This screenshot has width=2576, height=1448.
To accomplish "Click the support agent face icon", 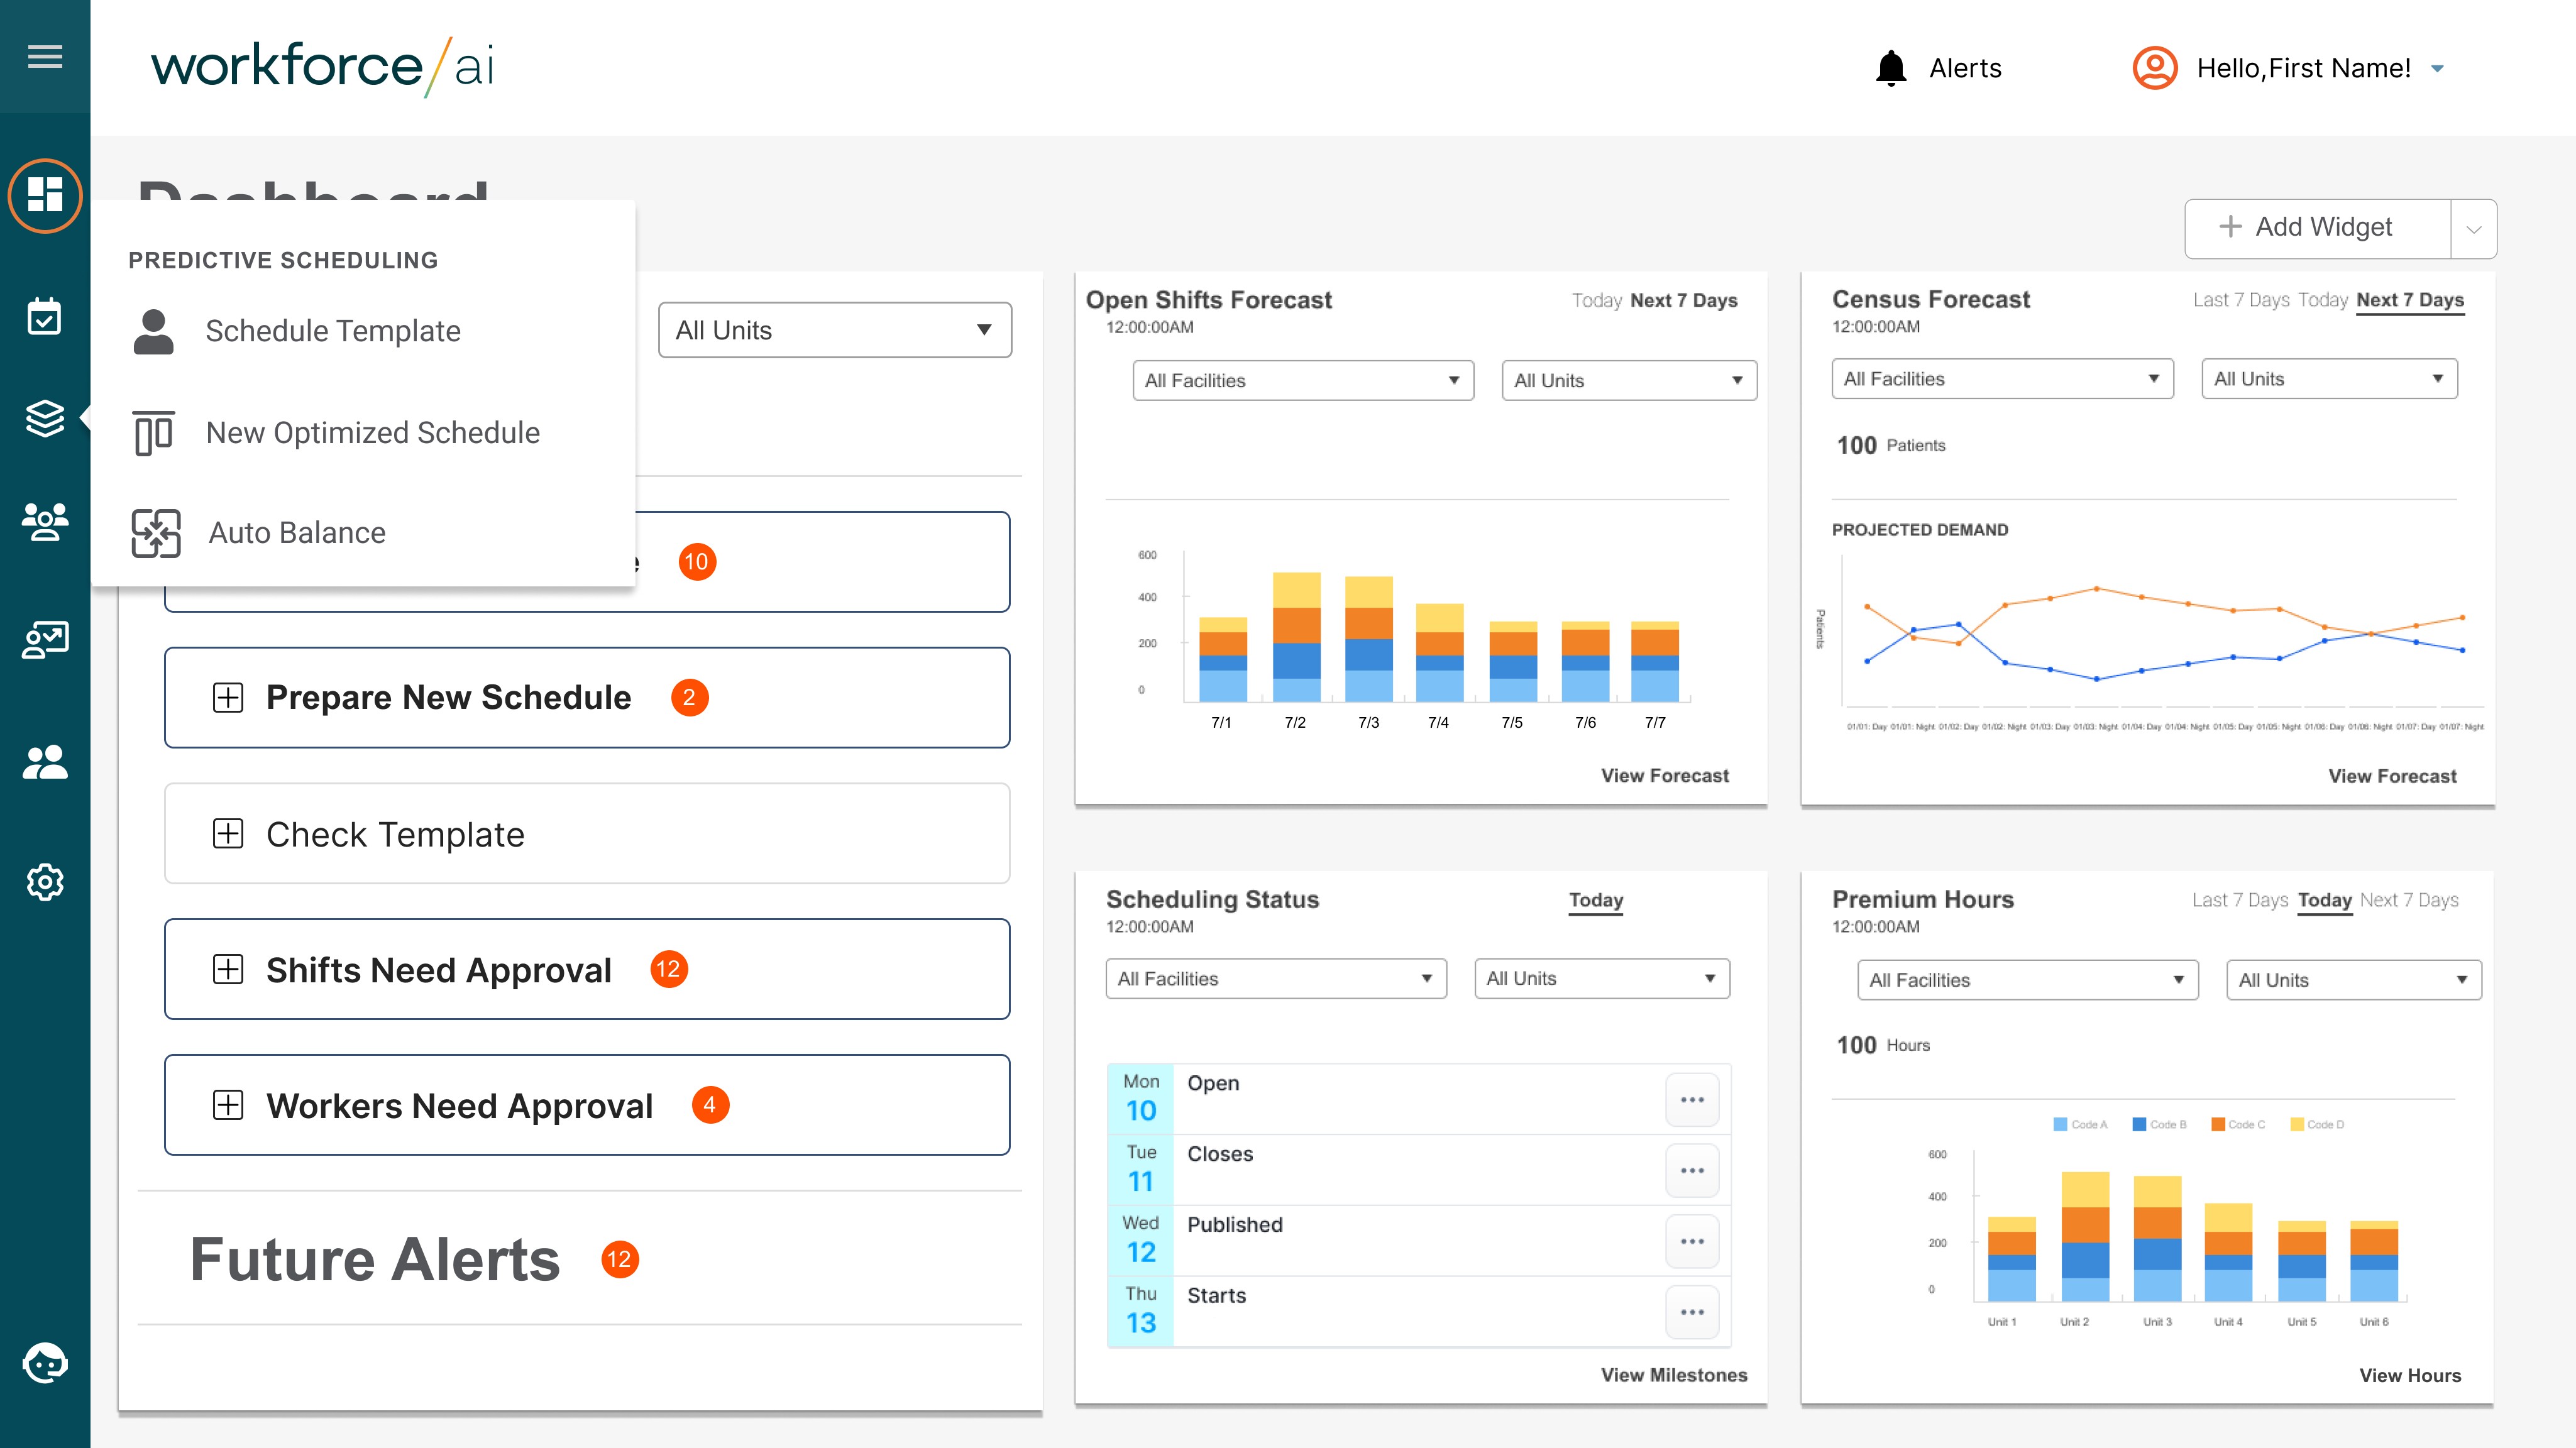I will point(45,1362).
